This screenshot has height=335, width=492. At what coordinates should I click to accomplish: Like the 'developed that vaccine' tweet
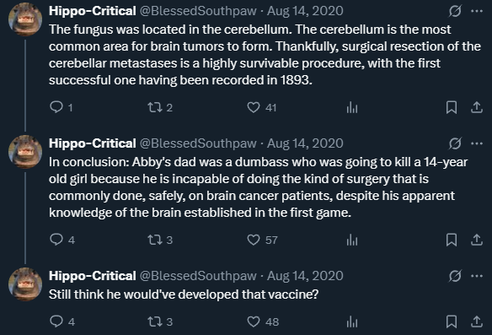(x=254, y=321)
